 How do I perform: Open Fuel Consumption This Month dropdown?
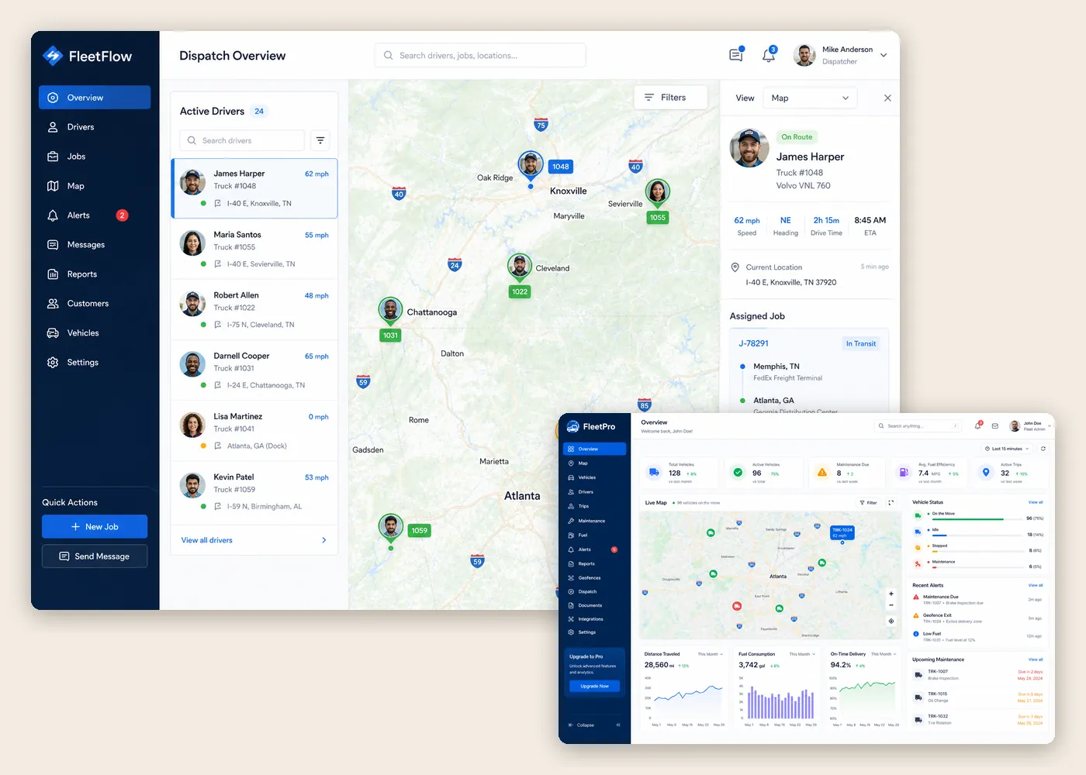pyautogui.click(x=802, y=654)
